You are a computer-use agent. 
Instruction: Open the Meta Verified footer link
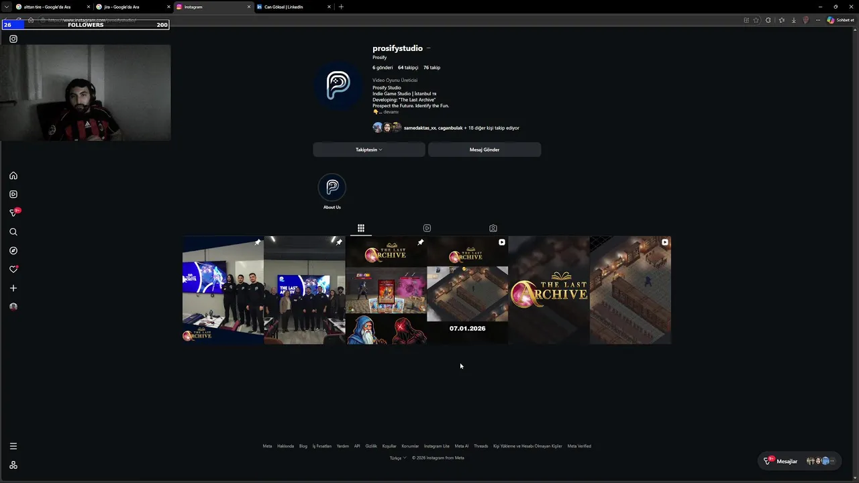click(579, 446)
